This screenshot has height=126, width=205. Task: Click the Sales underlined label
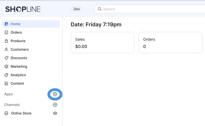(80, 39)
